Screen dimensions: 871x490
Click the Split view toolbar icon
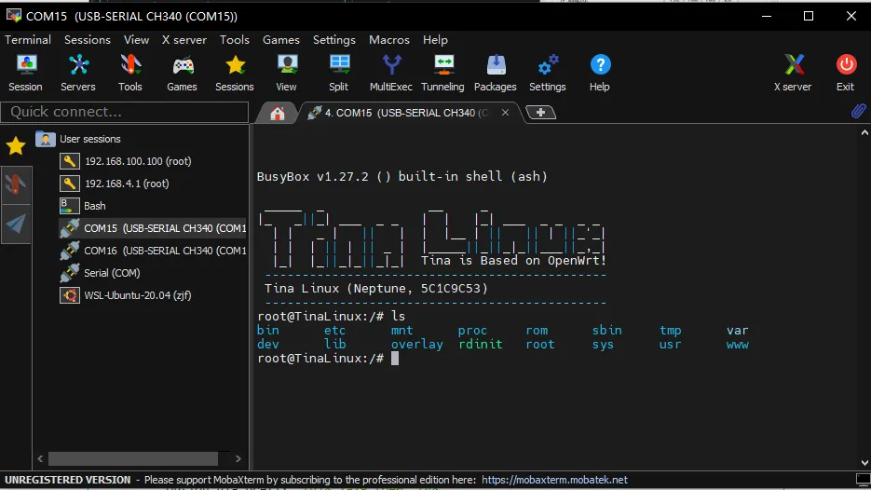pyautogui.click(x=339, y=73)
